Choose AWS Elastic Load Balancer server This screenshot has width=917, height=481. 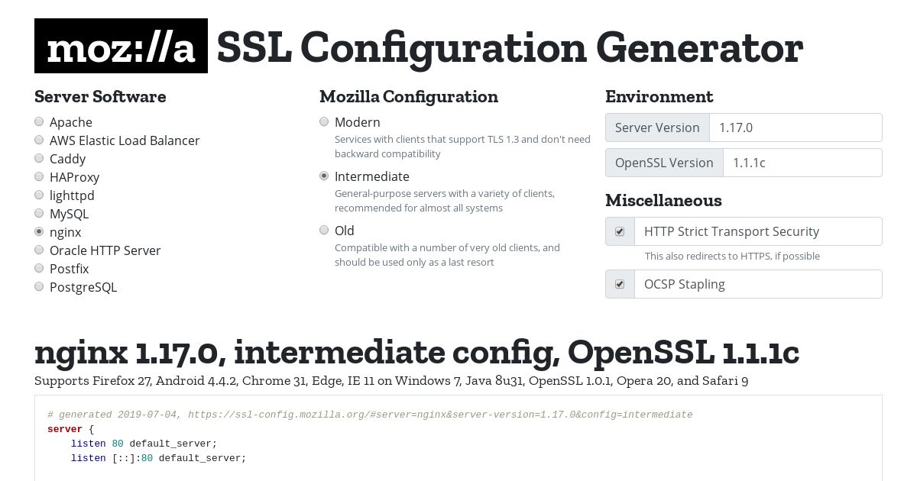39,140
